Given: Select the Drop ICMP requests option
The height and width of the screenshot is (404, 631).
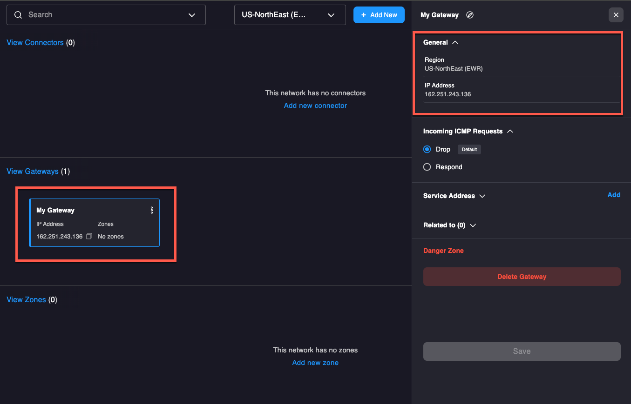Looking at the screenshot, I should [427, 149].
